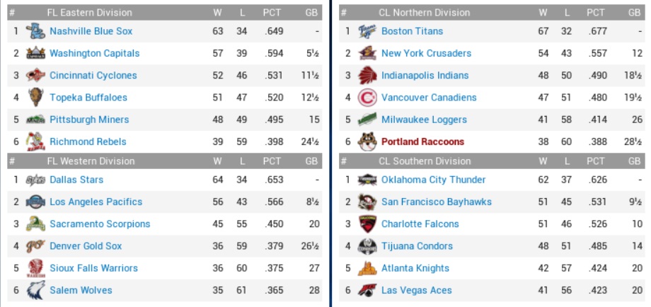Click the Vancouver Canadiens red C logo
This screenshot has width=651, height=307.
click(367, 97)
